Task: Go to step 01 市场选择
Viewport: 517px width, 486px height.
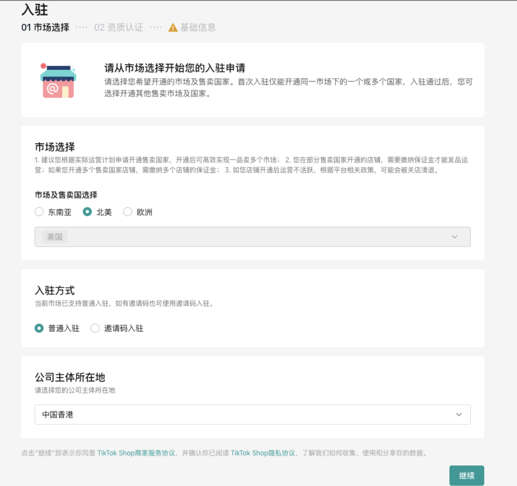Action: (45, 27)
